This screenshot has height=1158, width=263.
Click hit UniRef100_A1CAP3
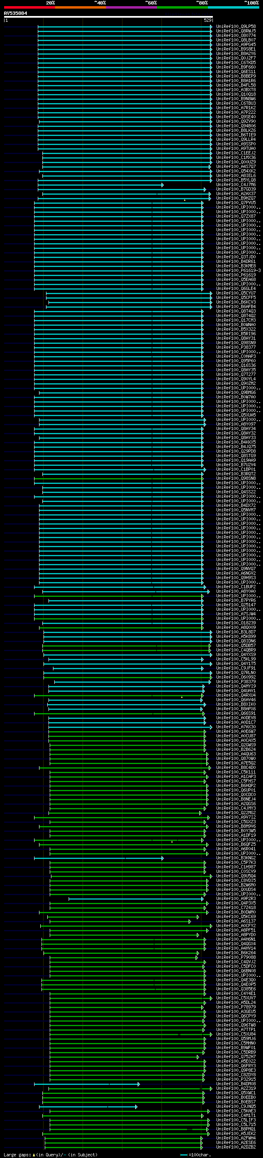coord(236,776)
